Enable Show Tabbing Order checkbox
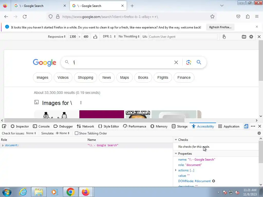The height and width of the screenshot is (197, 263). tap(77, 133)
